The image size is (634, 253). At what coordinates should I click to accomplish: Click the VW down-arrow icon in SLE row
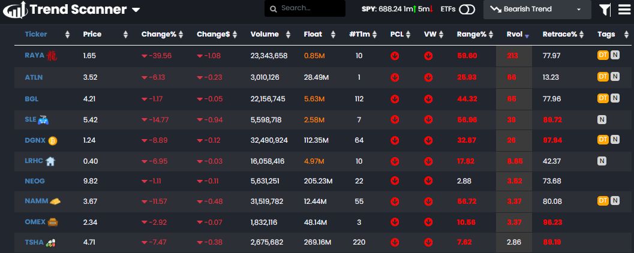pos(428,120)
